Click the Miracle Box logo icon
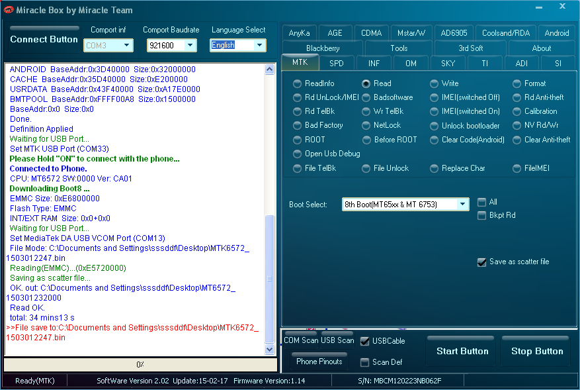 point(9,10)
